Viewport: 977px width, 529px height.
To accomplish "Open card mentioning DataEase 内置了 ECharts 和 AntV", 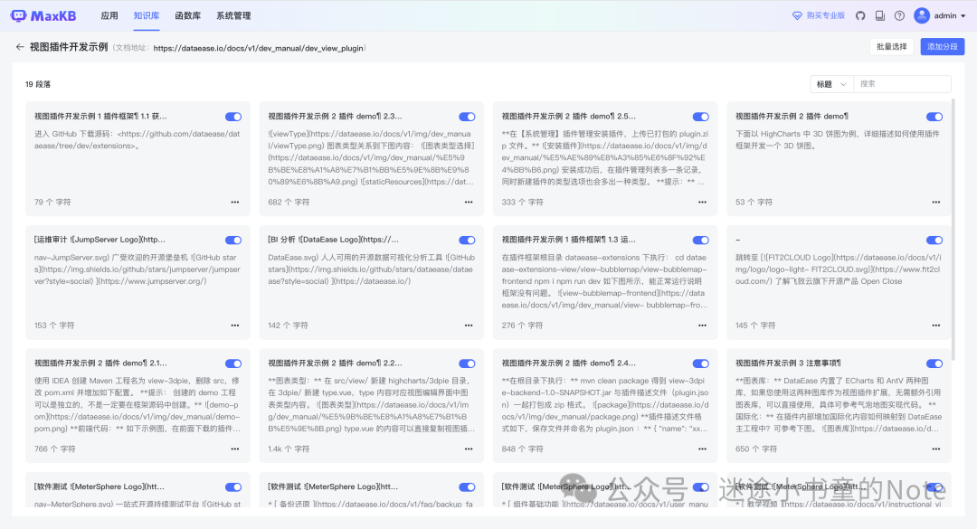I will pos(839,404).
